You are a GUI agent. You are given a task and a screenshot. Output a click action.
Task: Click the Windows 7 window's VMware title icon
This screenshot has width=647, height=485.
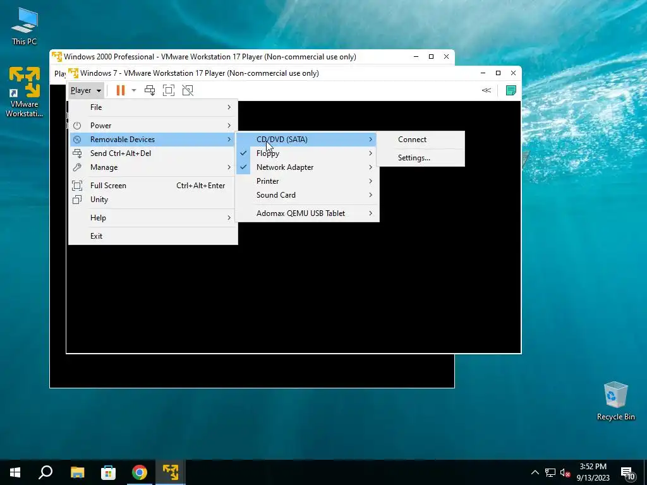(x=73, y=73)
